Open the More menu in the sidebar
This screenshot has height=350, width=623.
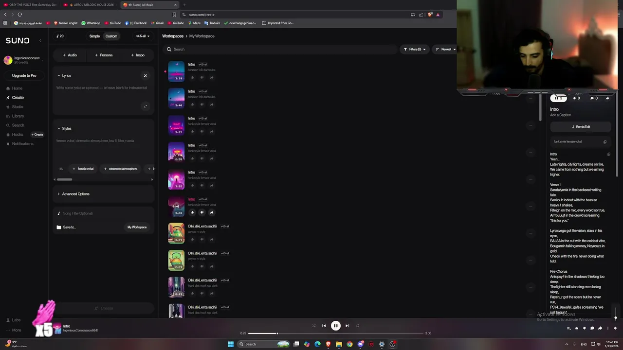[x=14, y=330]
